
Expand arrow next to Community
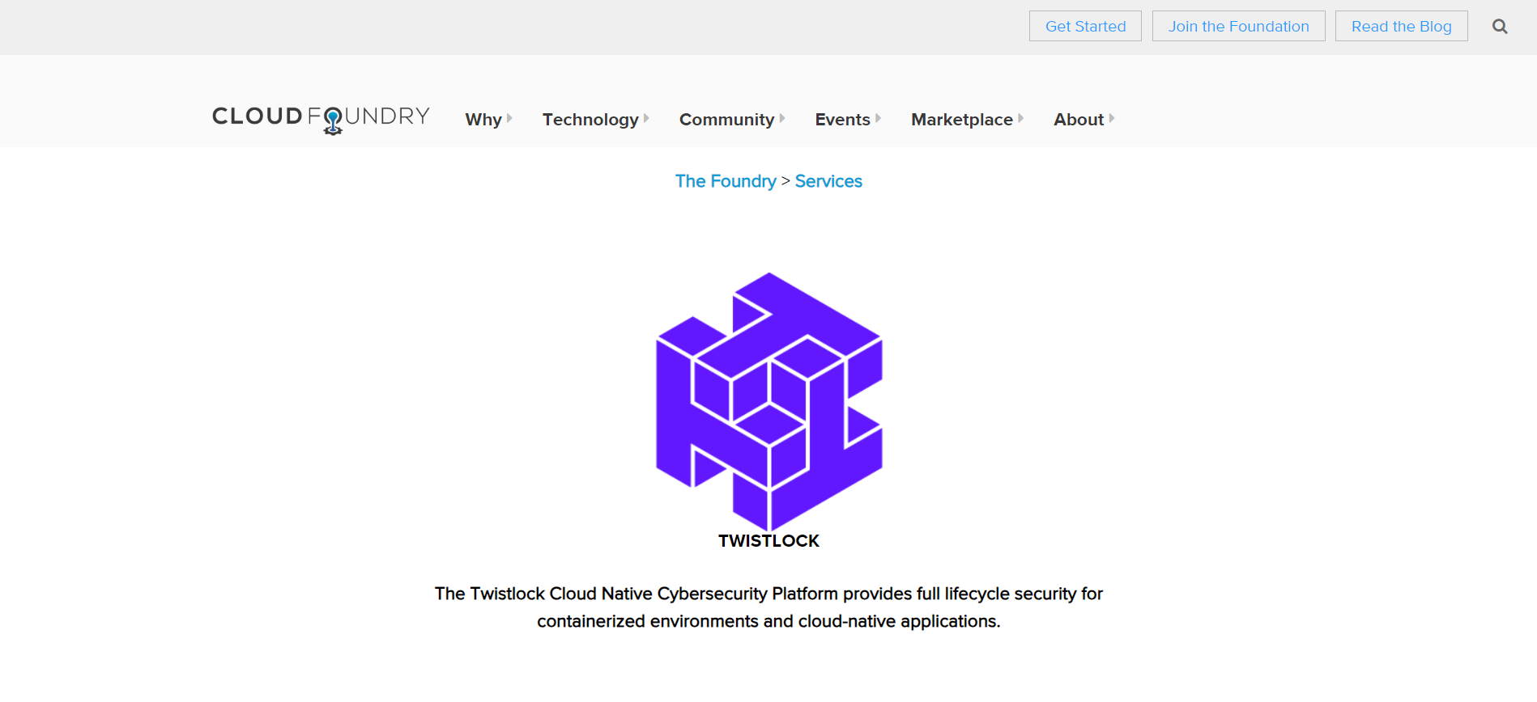(x=782, y=118)
